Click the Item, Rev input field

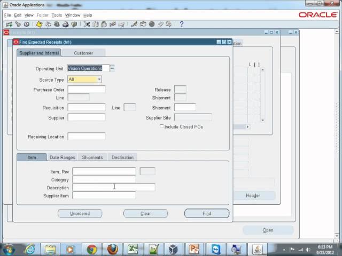(104, 171)
